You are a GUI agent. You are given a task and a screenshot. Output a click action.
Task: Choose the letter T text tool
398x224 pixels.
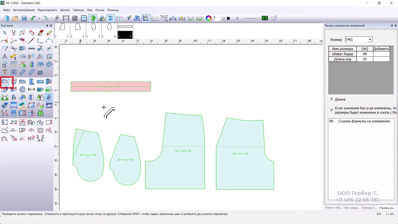pos(5,72)
